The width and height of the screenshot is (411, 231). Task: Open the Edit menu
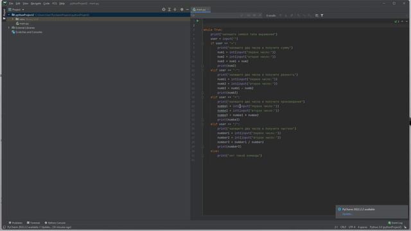[18, 3]
